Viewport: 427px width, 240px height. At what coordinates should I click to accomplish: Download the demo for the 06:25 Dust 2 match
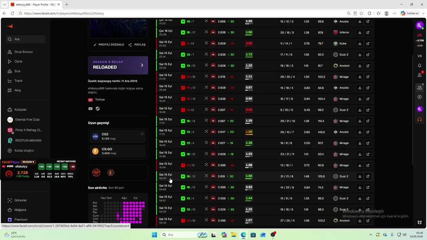[360, 176]
